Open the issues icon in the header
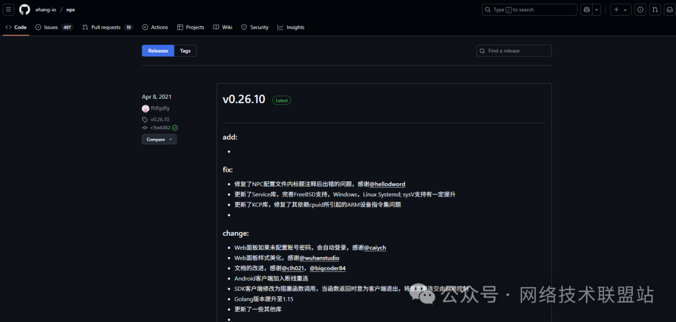This screenshot has height=322, width=676. 640,9
